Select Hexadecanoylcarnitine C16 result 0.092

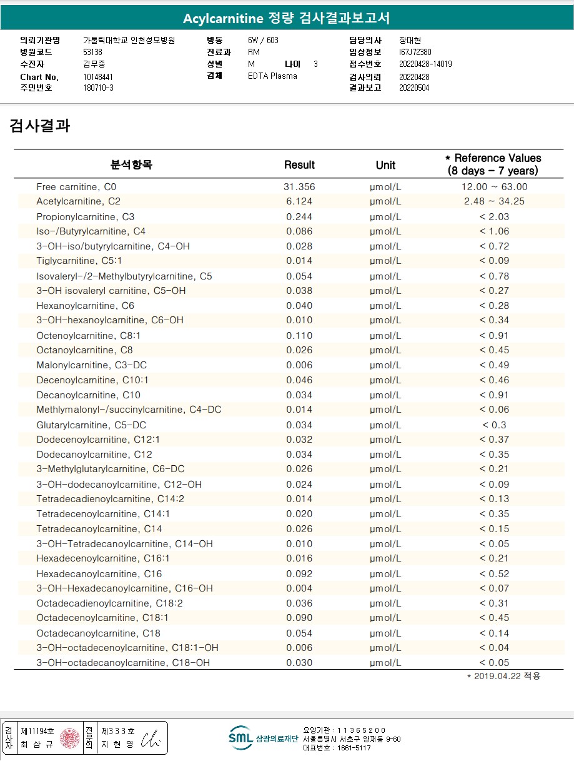tap(300, 573)
